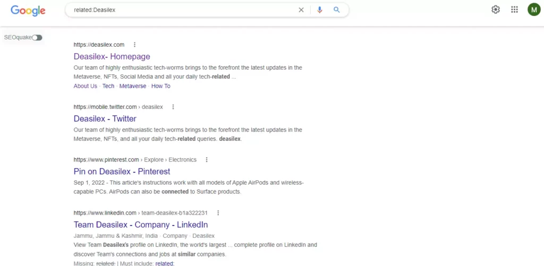Click the https://deasilex.com URL text
Viewport: 544px width, 266px height.
[x=99, y=45]
